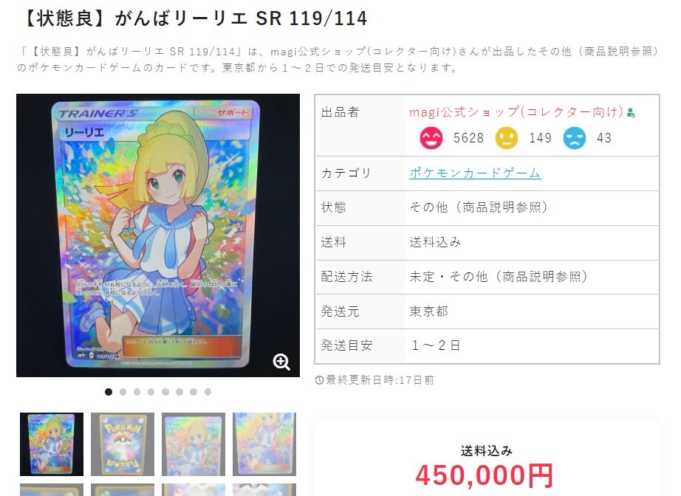Click the 450,000円 price text

pos(485,475)
